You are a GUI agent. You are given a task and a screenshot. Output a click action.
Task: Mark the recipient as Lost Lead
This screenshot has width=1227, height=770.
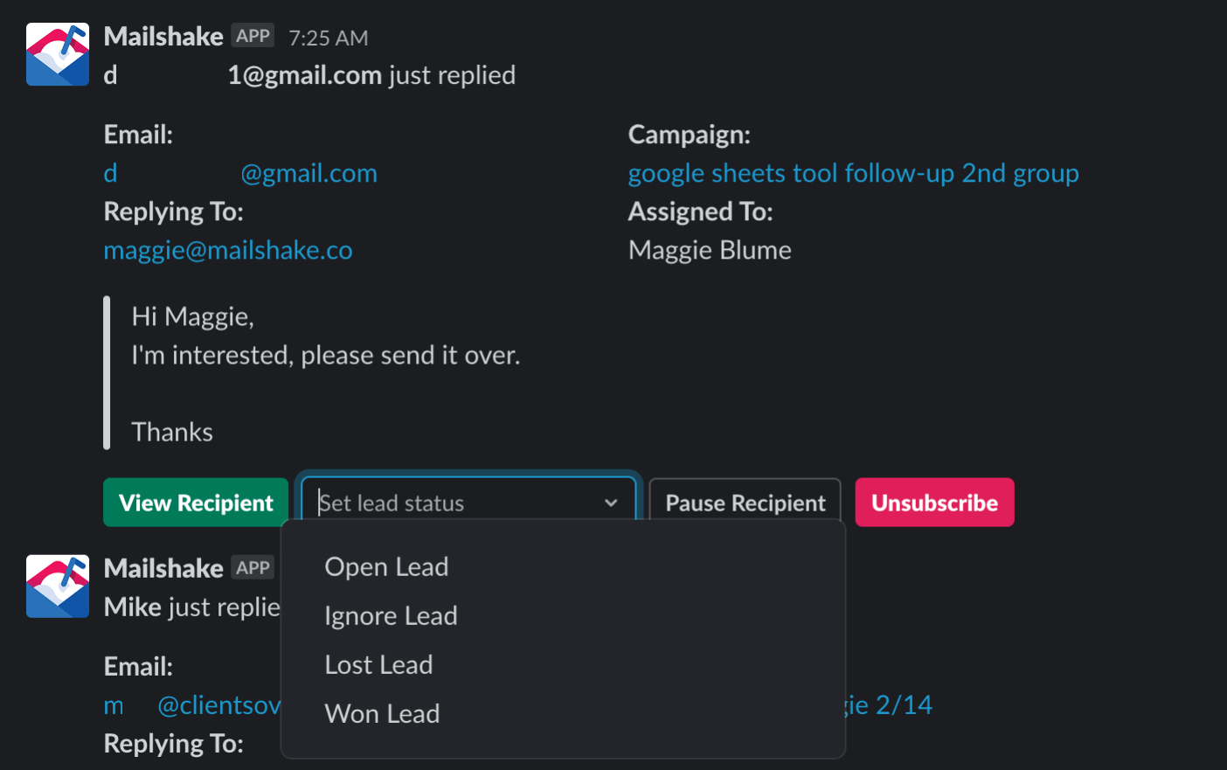[378, 665]
